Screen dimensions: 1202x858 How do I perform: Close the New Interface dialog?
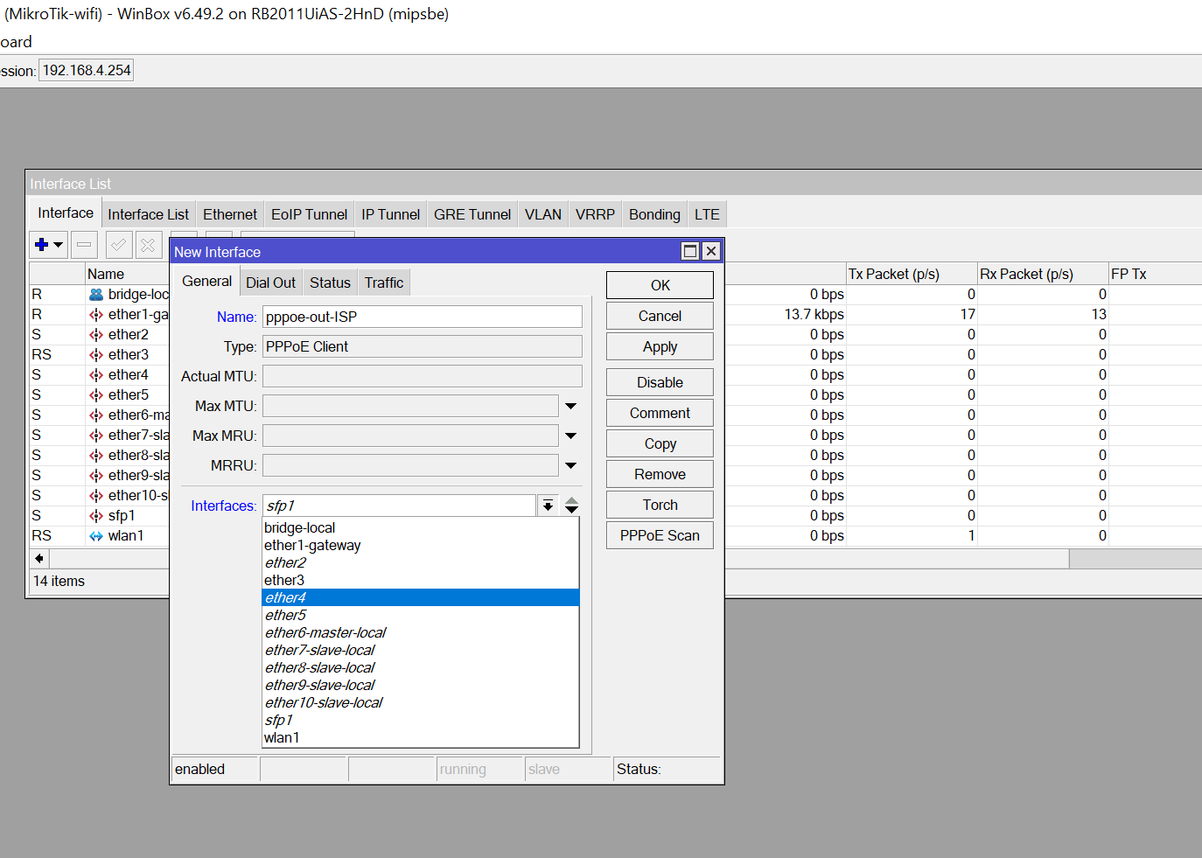pos(711,252)
